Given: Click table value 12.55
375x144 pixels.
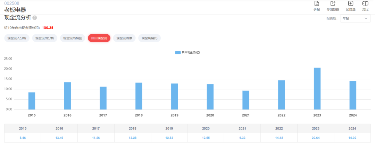Looking at the screenshot, I should pyautogui.click(x=206, y=138).
